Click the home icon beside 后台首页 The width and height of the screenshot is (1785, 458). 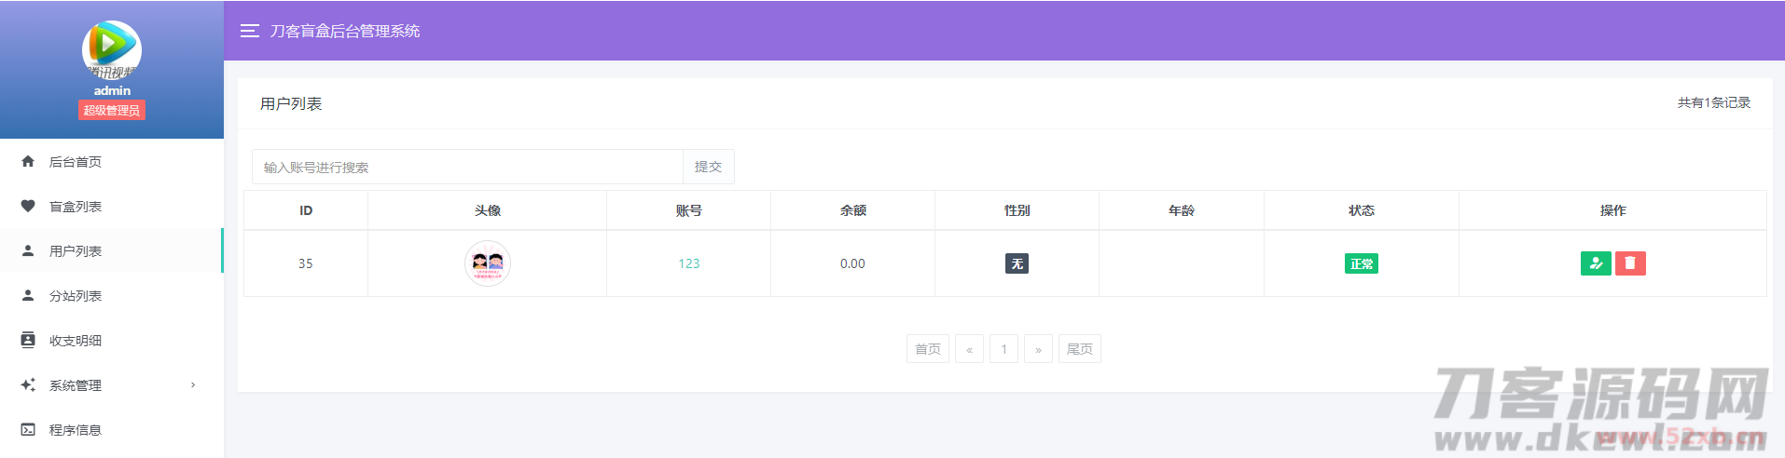pos(28,161)
